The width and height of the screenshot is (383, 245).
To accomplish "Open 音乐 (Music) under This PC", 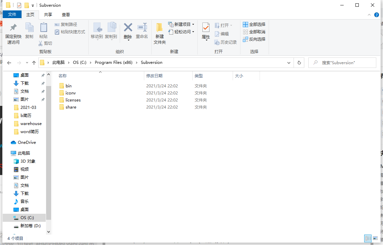I will click(25, 202).
